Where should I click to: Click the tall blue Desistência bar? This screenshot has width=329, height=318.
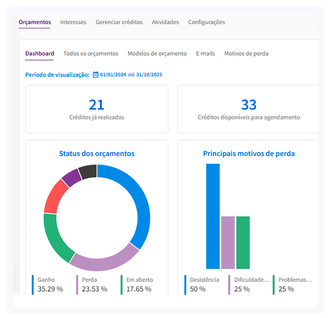tap(213, 216)
